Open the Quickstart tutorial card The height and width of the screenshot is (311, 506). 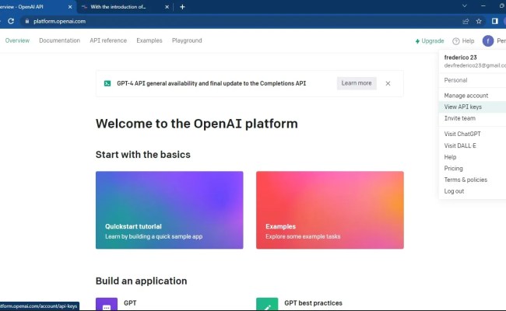(x=170, y=210)
